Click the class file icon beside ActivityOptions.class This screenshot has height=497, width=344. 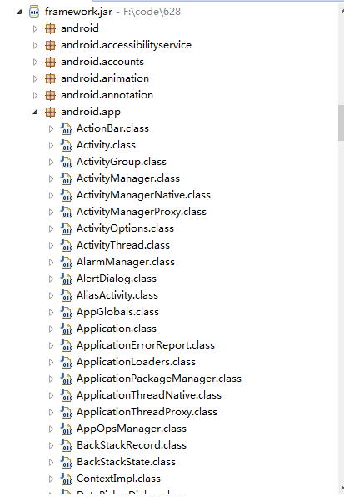point(67,228)
